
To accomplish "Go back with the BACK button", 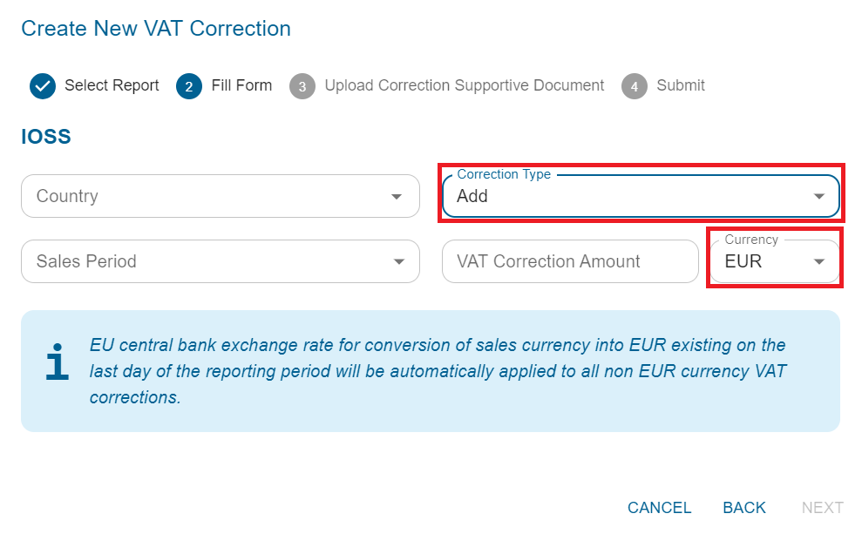I will tap(743, 508).
